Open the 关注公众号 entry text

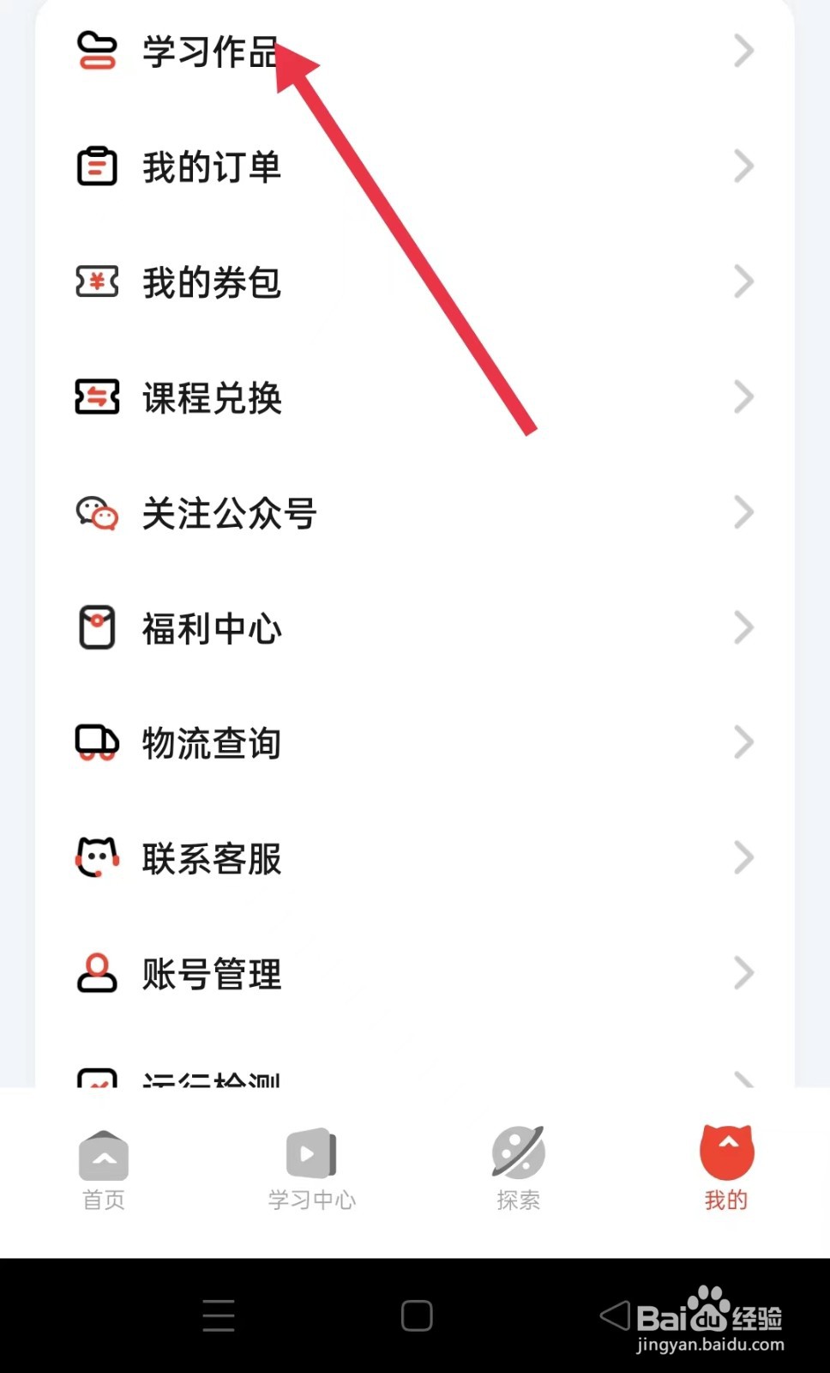[229, 513]
